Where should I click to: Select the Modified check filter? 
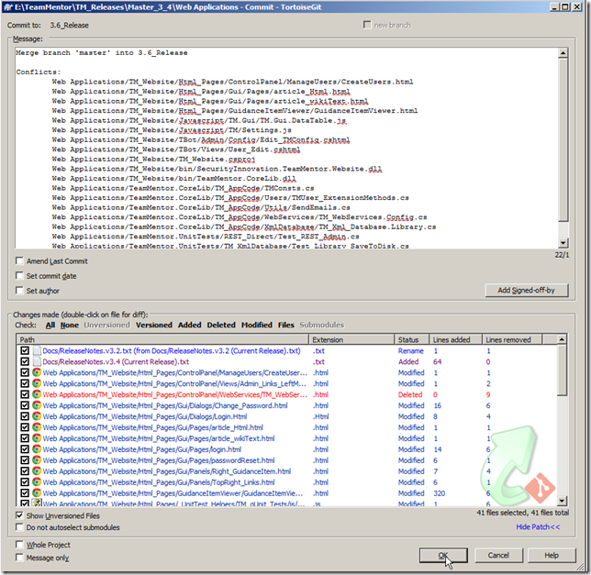256,325
